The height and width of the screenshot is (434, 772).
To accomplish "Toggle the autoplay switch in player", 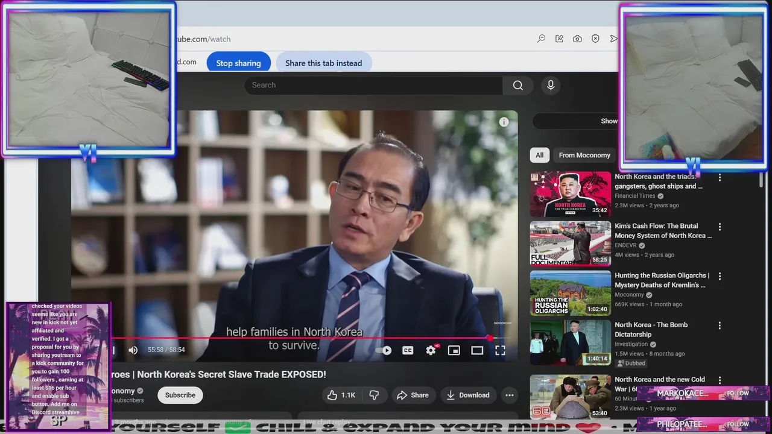I will coord(384,350).
